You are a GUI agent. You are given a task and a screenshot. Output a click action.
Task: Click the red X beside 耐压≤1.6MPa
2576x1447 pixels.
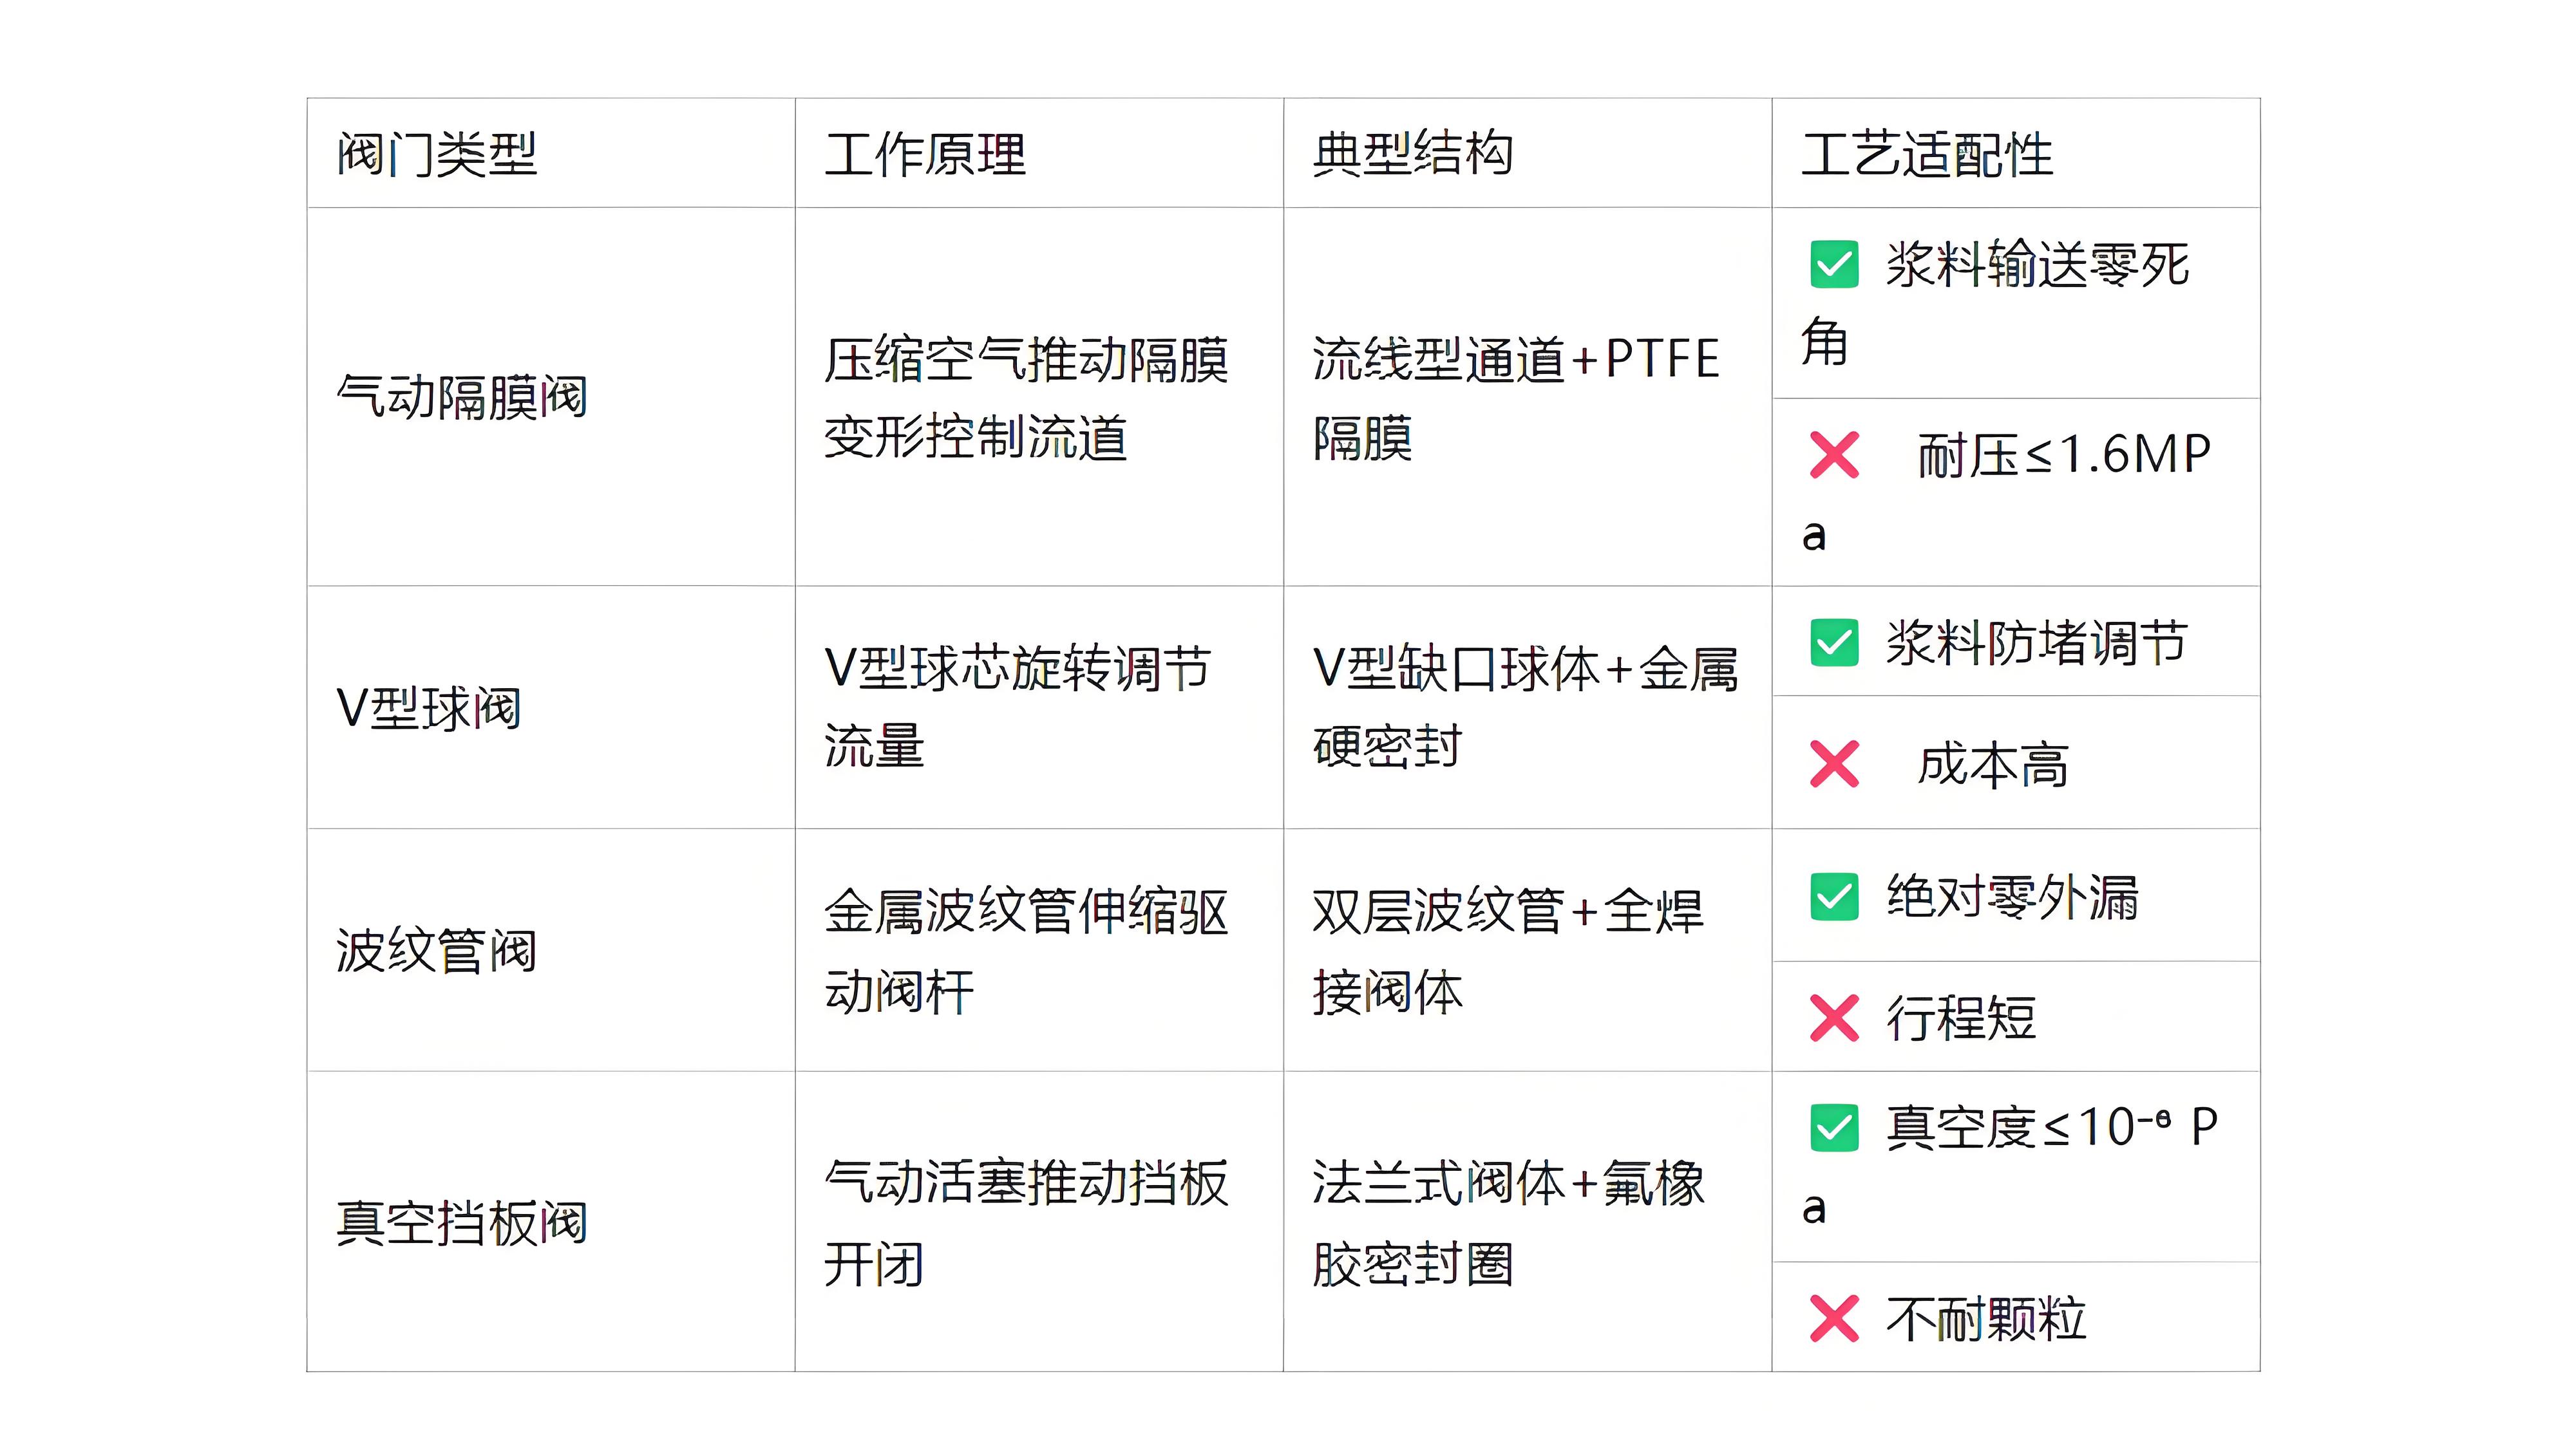tap(1834, 456)
